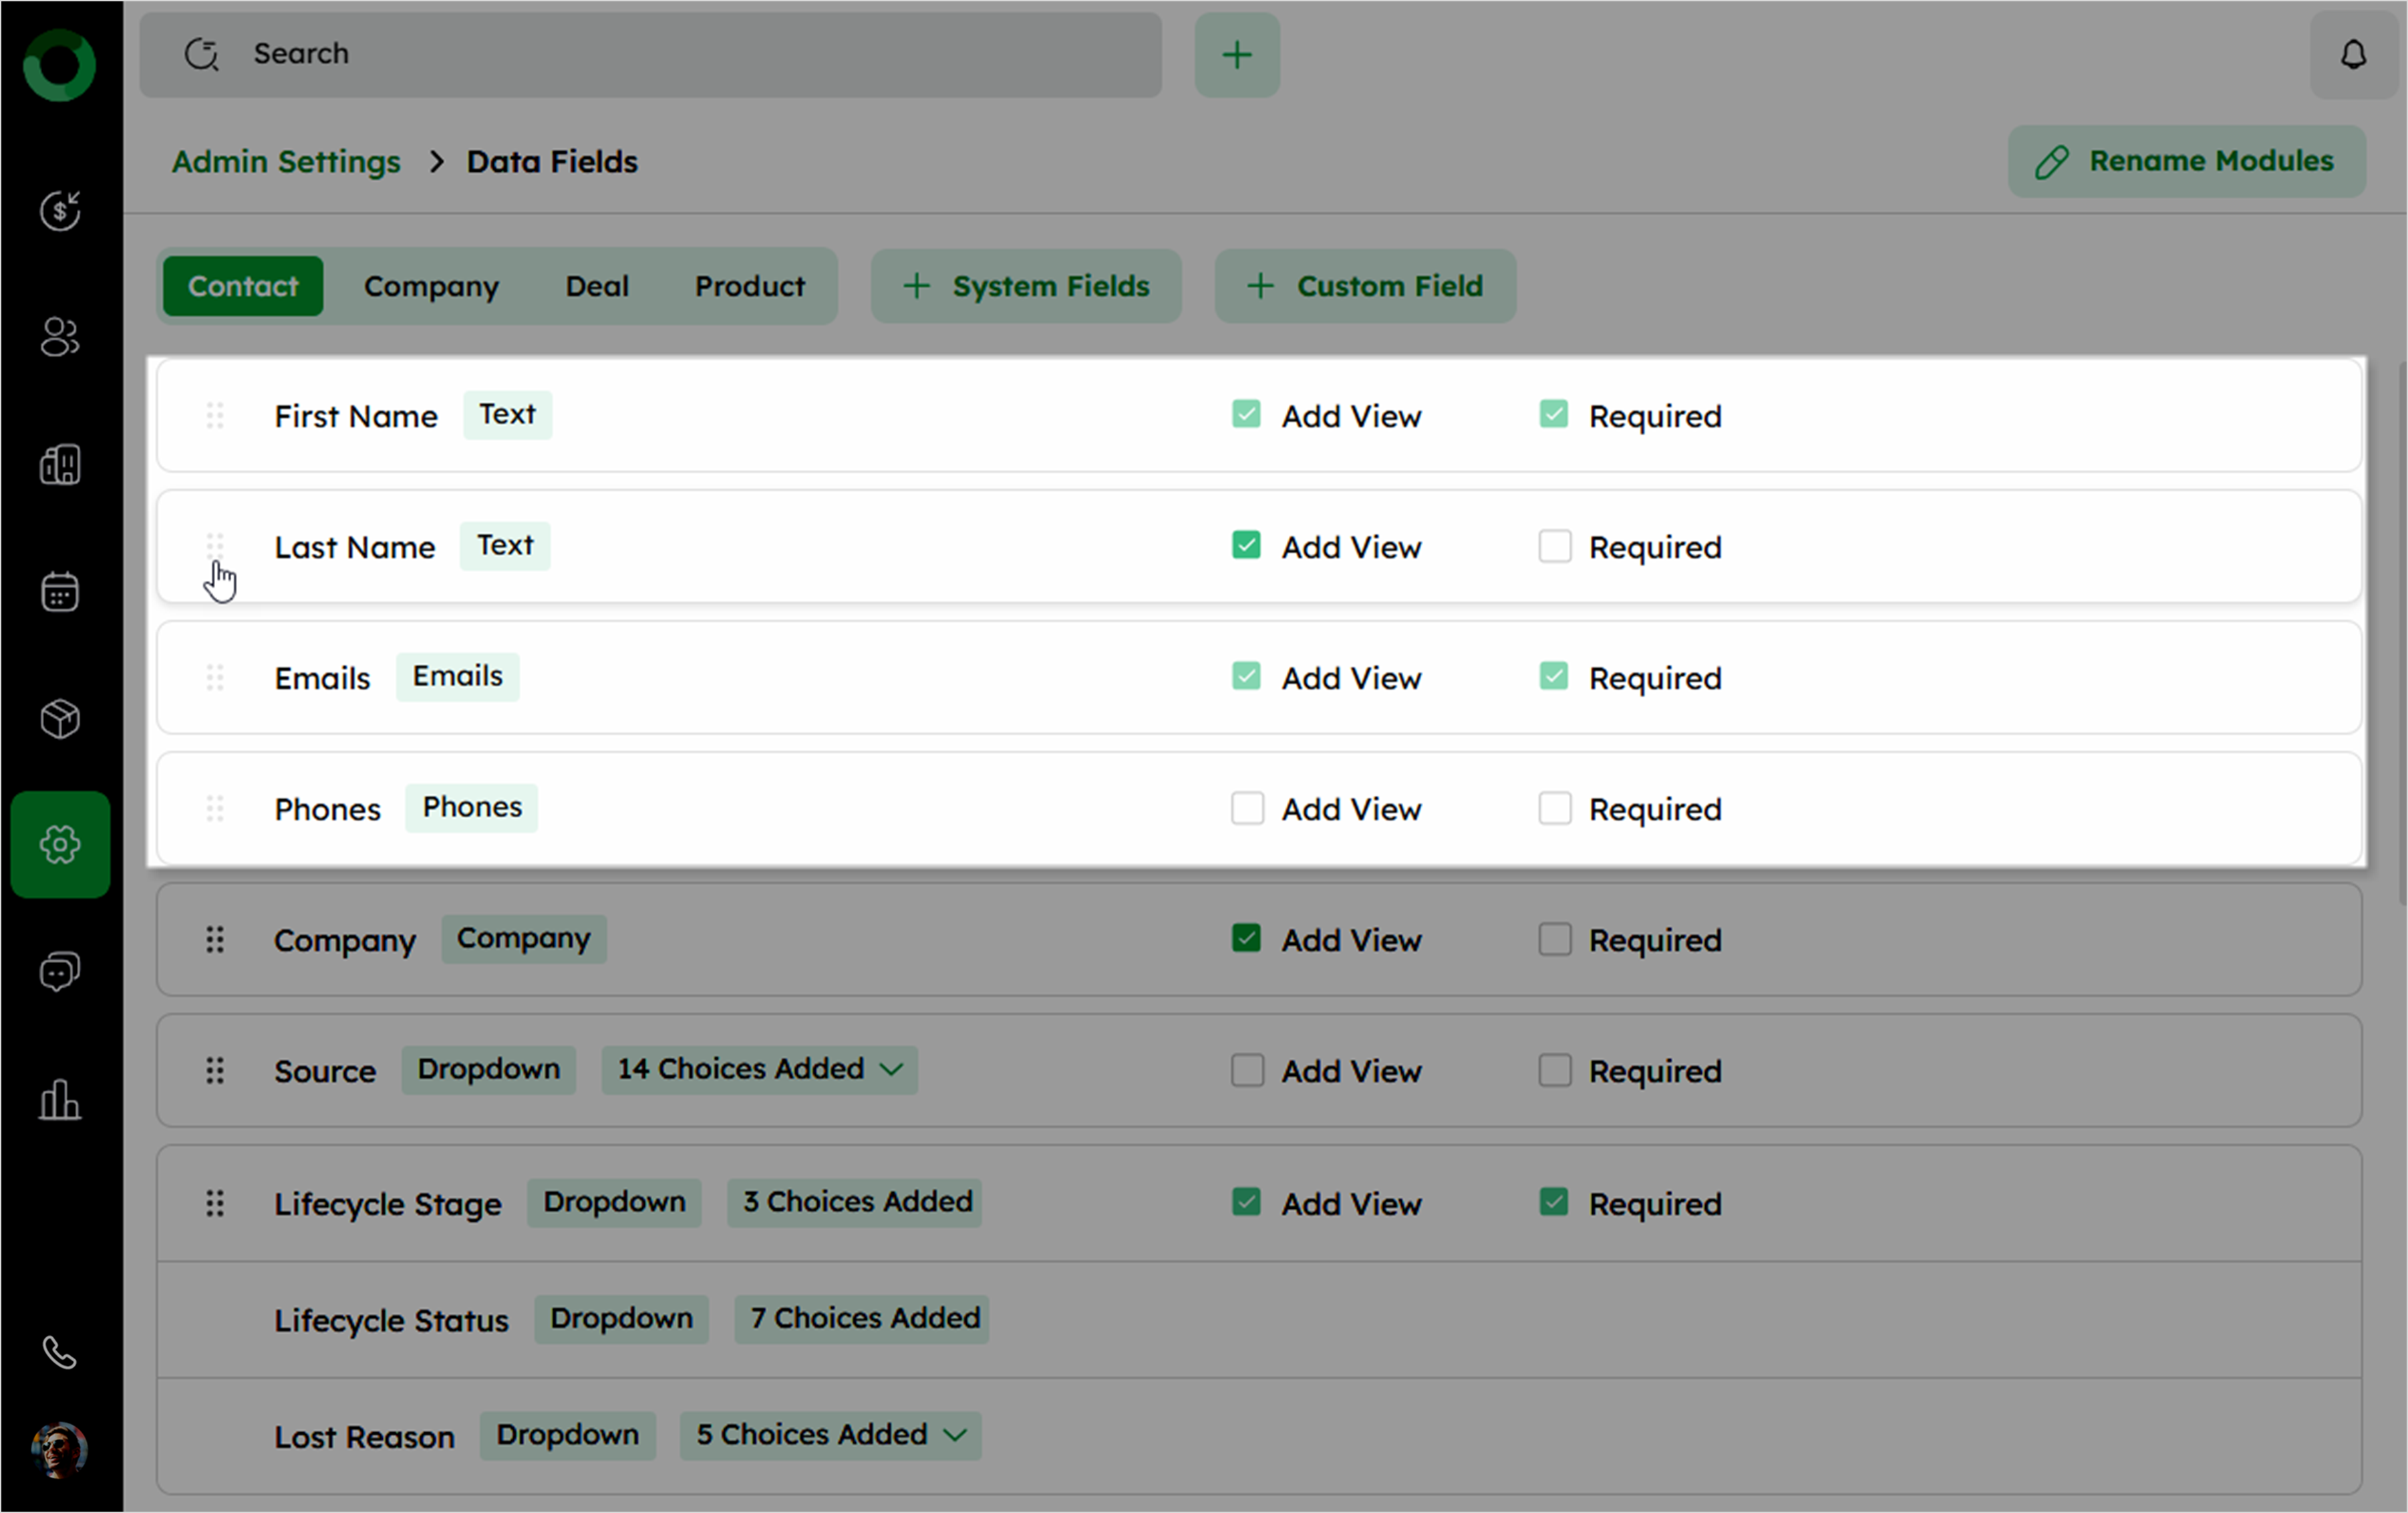This screenshot has width=2408, height=1513.
Task: Open the reports bar chart icon
Action: click(x=60, y=1099)
